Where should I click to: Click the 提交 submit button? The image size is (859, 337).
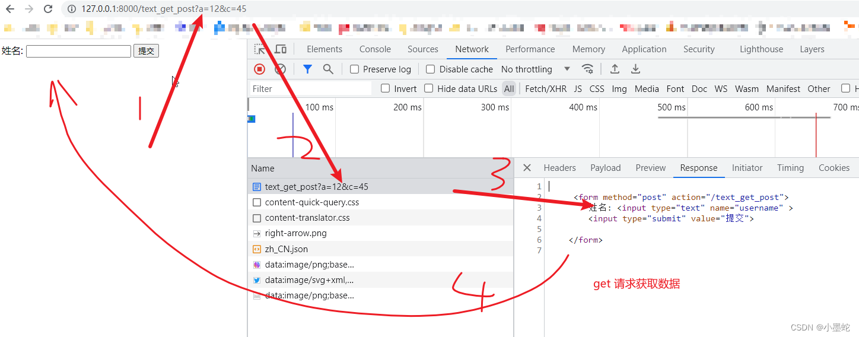pyautogui.click(x=146, y=51)
